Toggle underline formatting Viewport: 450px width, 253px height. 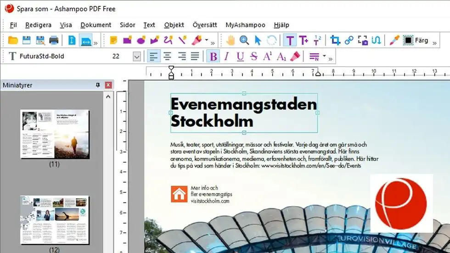(240, 56)
